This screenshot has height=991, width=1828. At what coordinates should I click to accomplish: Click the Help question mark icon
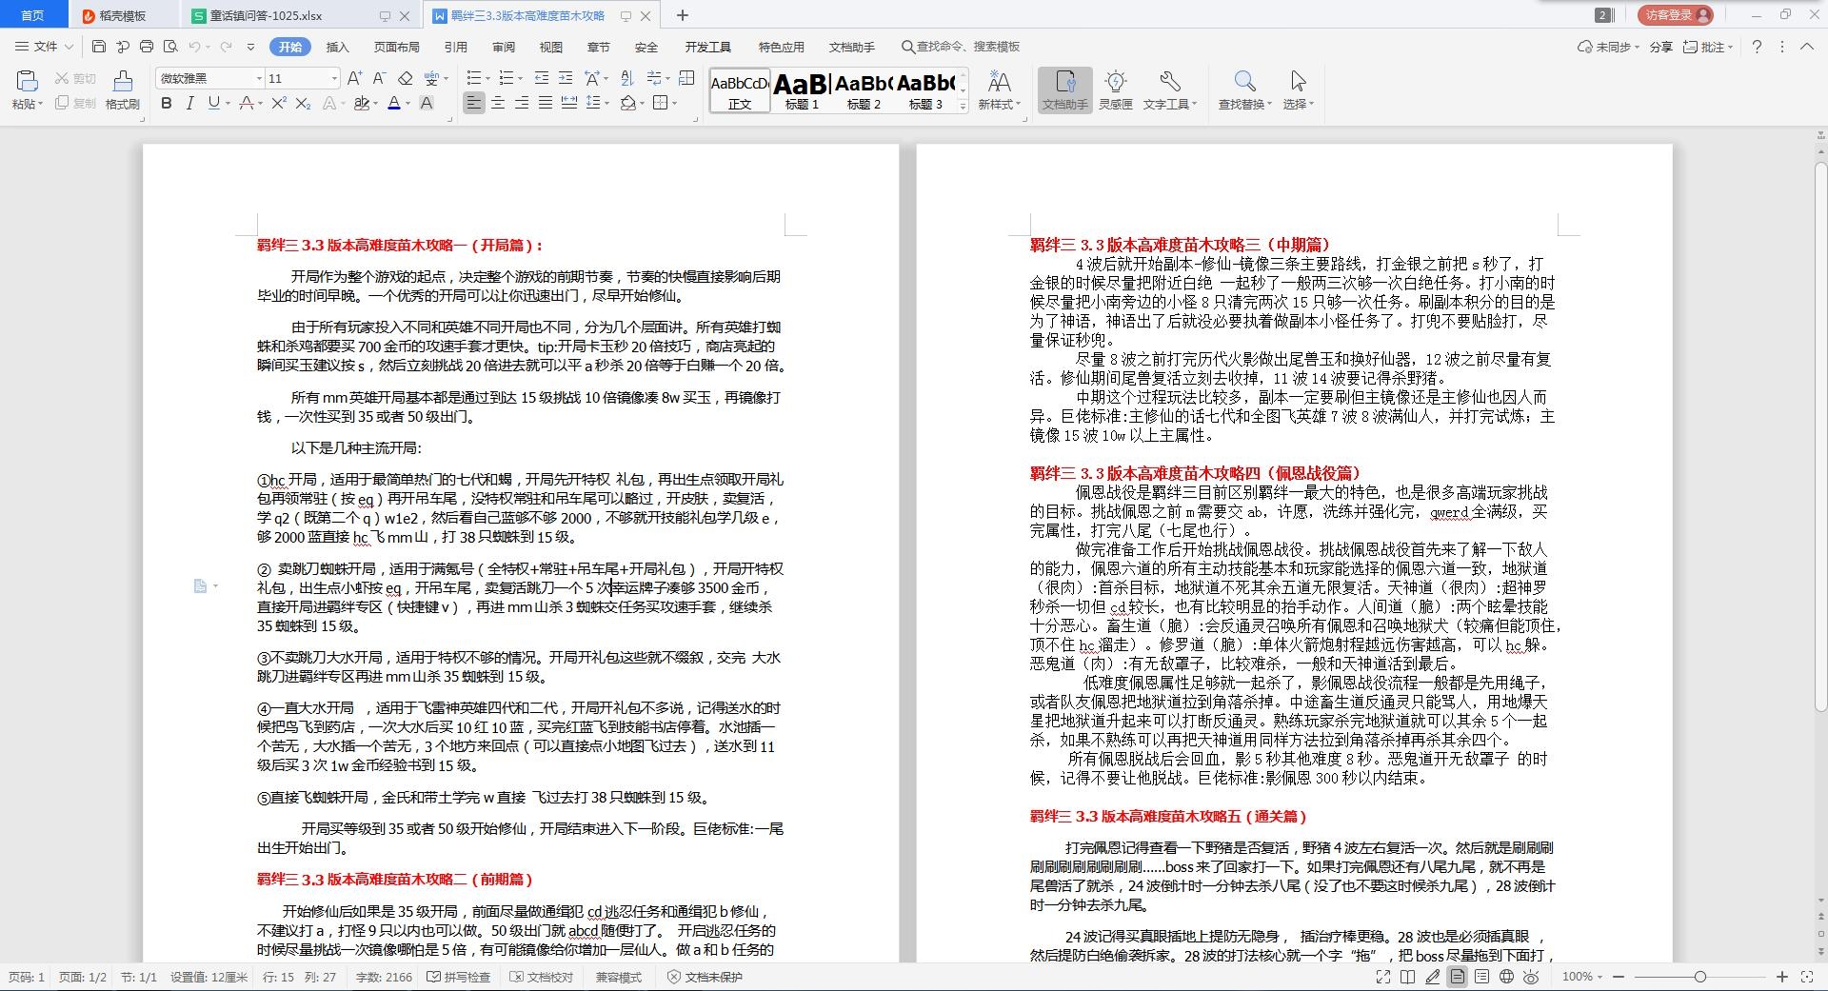[1757, 47]
